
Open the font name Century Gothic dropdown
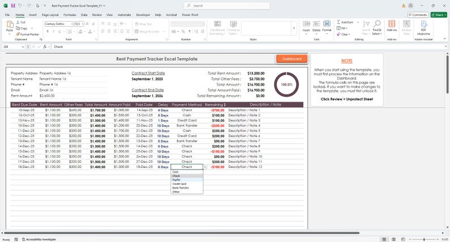pyautogui.click(x=72, y=24)
